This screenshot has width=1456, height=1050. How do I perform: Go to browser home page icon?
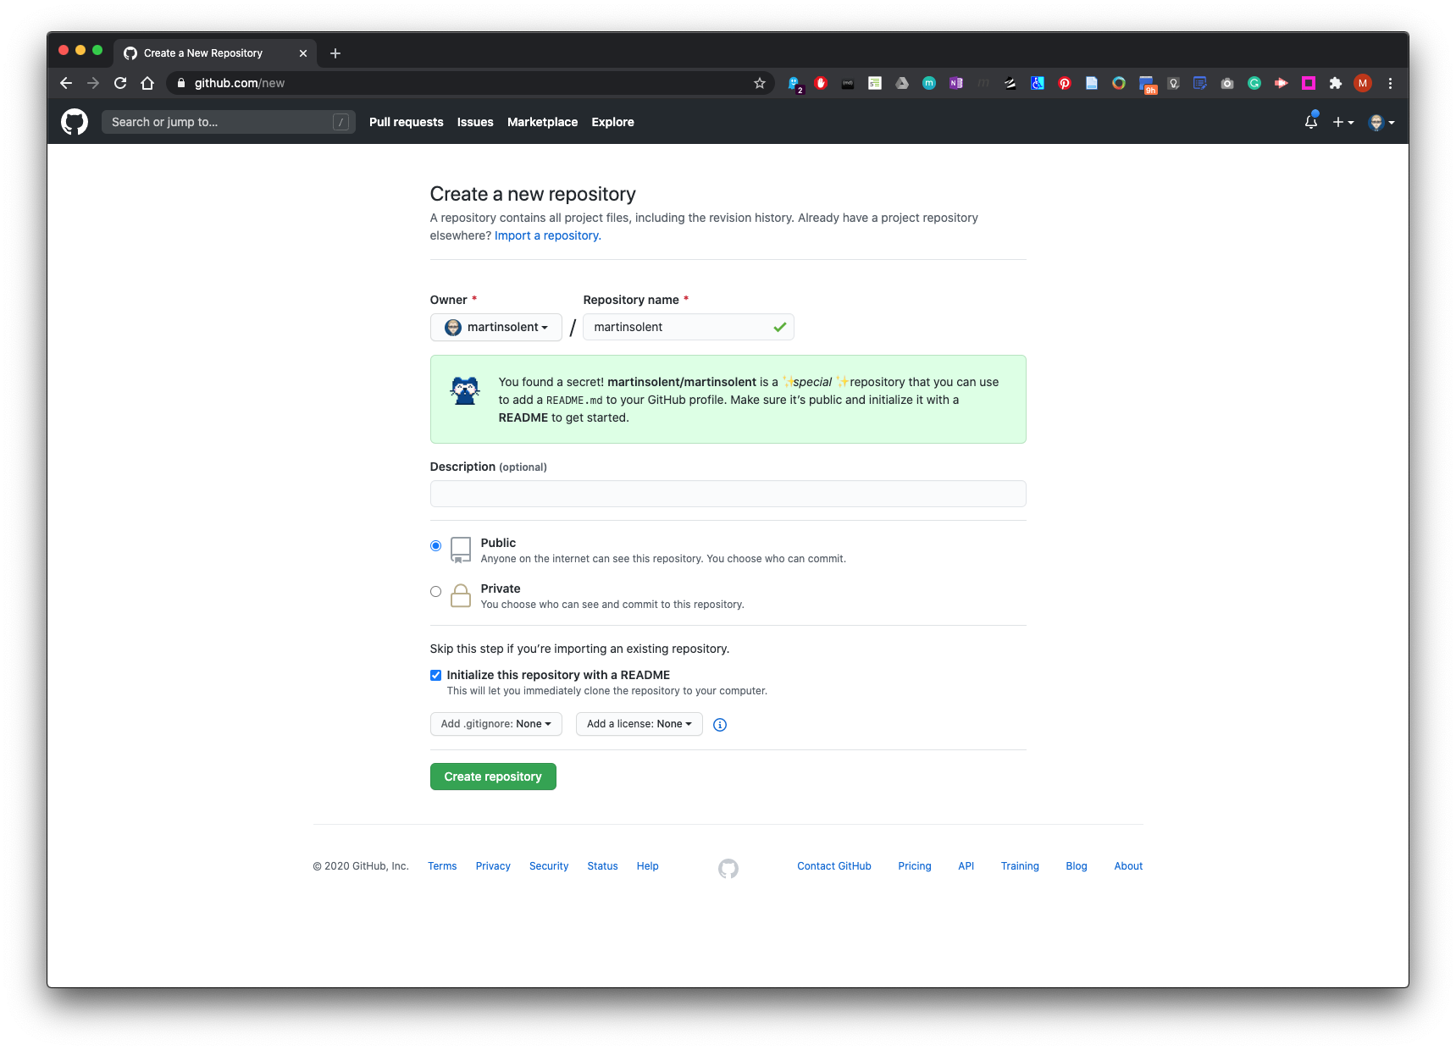(147, 83)
